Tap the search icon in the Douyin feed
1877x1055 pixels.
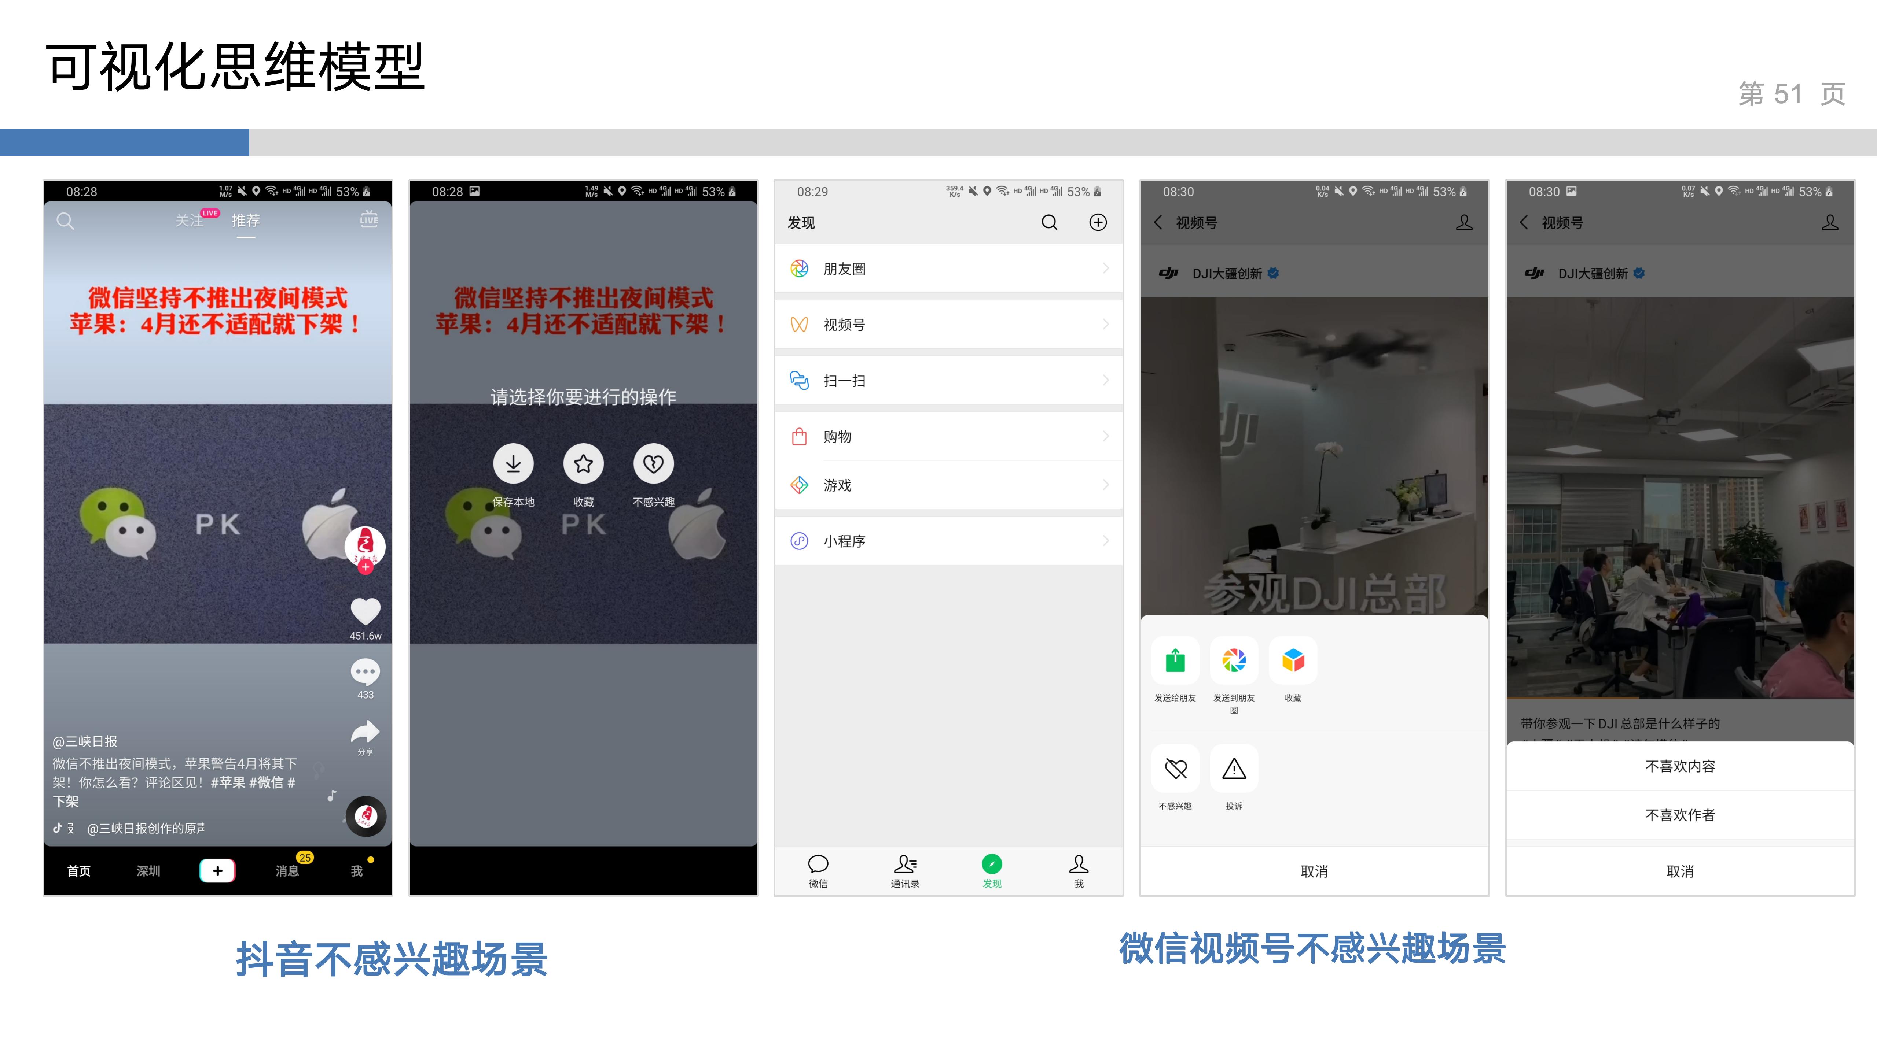point(66,221)
